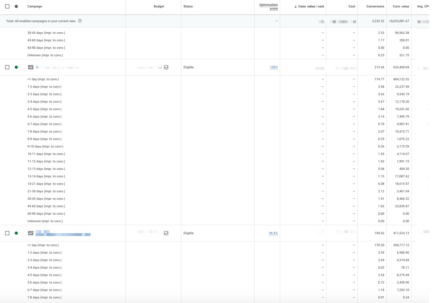Click conversions cell 6.08
438x303 pixels.
[381, 184]
